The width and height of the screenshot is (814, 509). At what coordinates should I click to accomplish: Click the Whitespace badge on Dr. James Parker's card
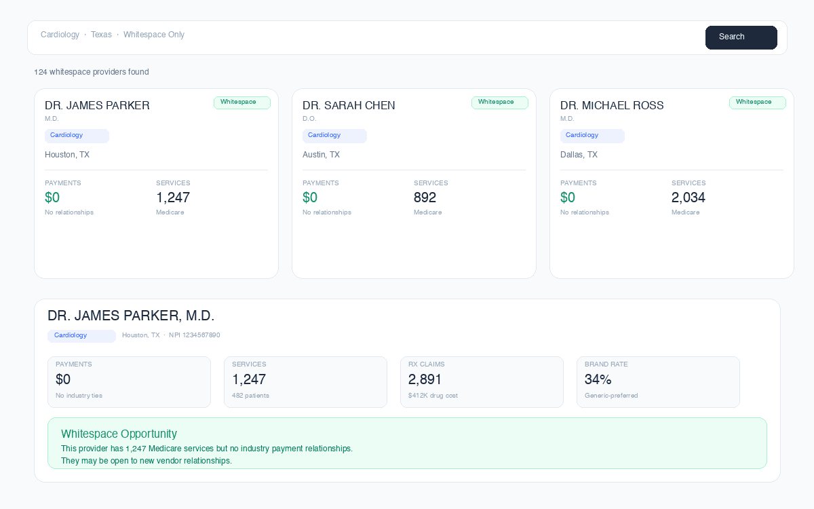[242, 102]
